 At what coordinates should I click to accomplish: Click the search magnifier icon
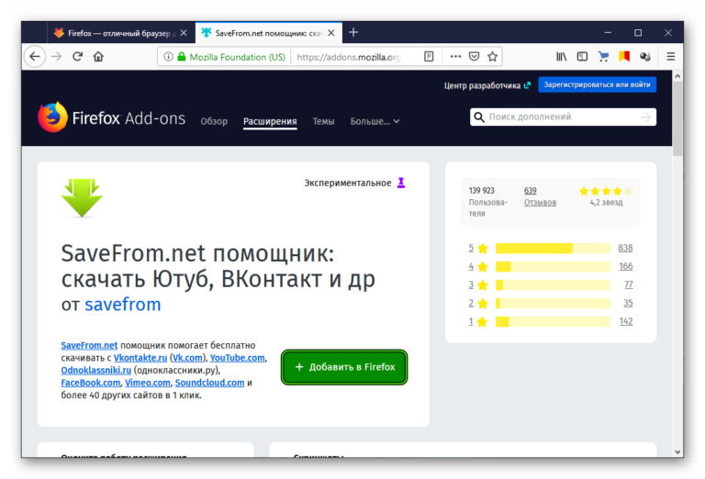coord(479,117)
